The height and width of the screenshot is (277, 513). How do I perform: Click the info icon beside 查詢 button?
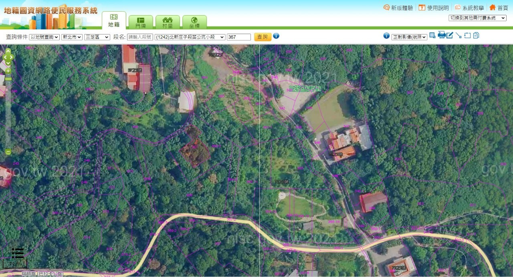[x=276, y=36]
